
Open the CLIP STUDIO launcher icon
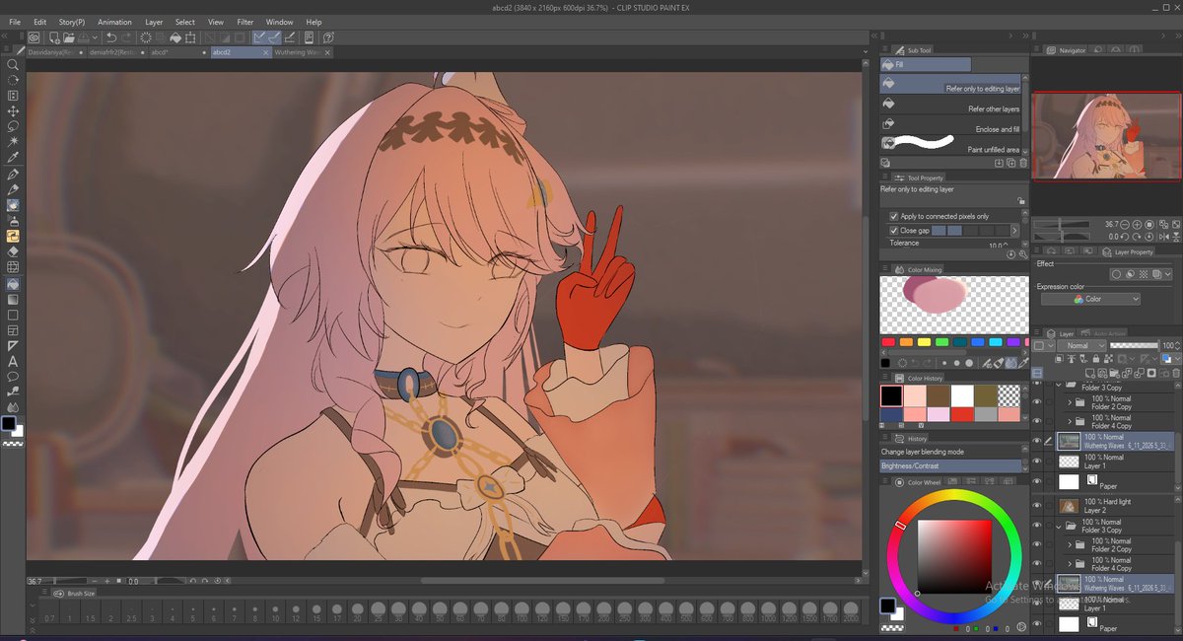[x=33, y=37]
